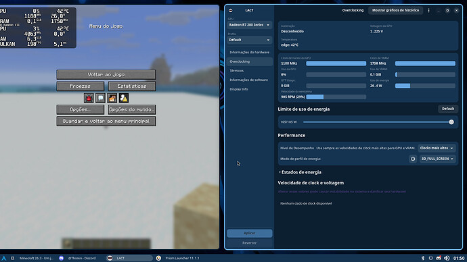Reset power limit with Default button
467x262 pixels.
(447, 109)
